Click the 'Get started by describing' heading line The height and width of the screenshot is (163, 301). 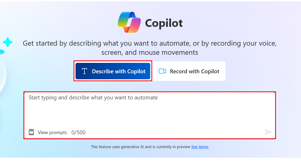(x=149, y=43)
